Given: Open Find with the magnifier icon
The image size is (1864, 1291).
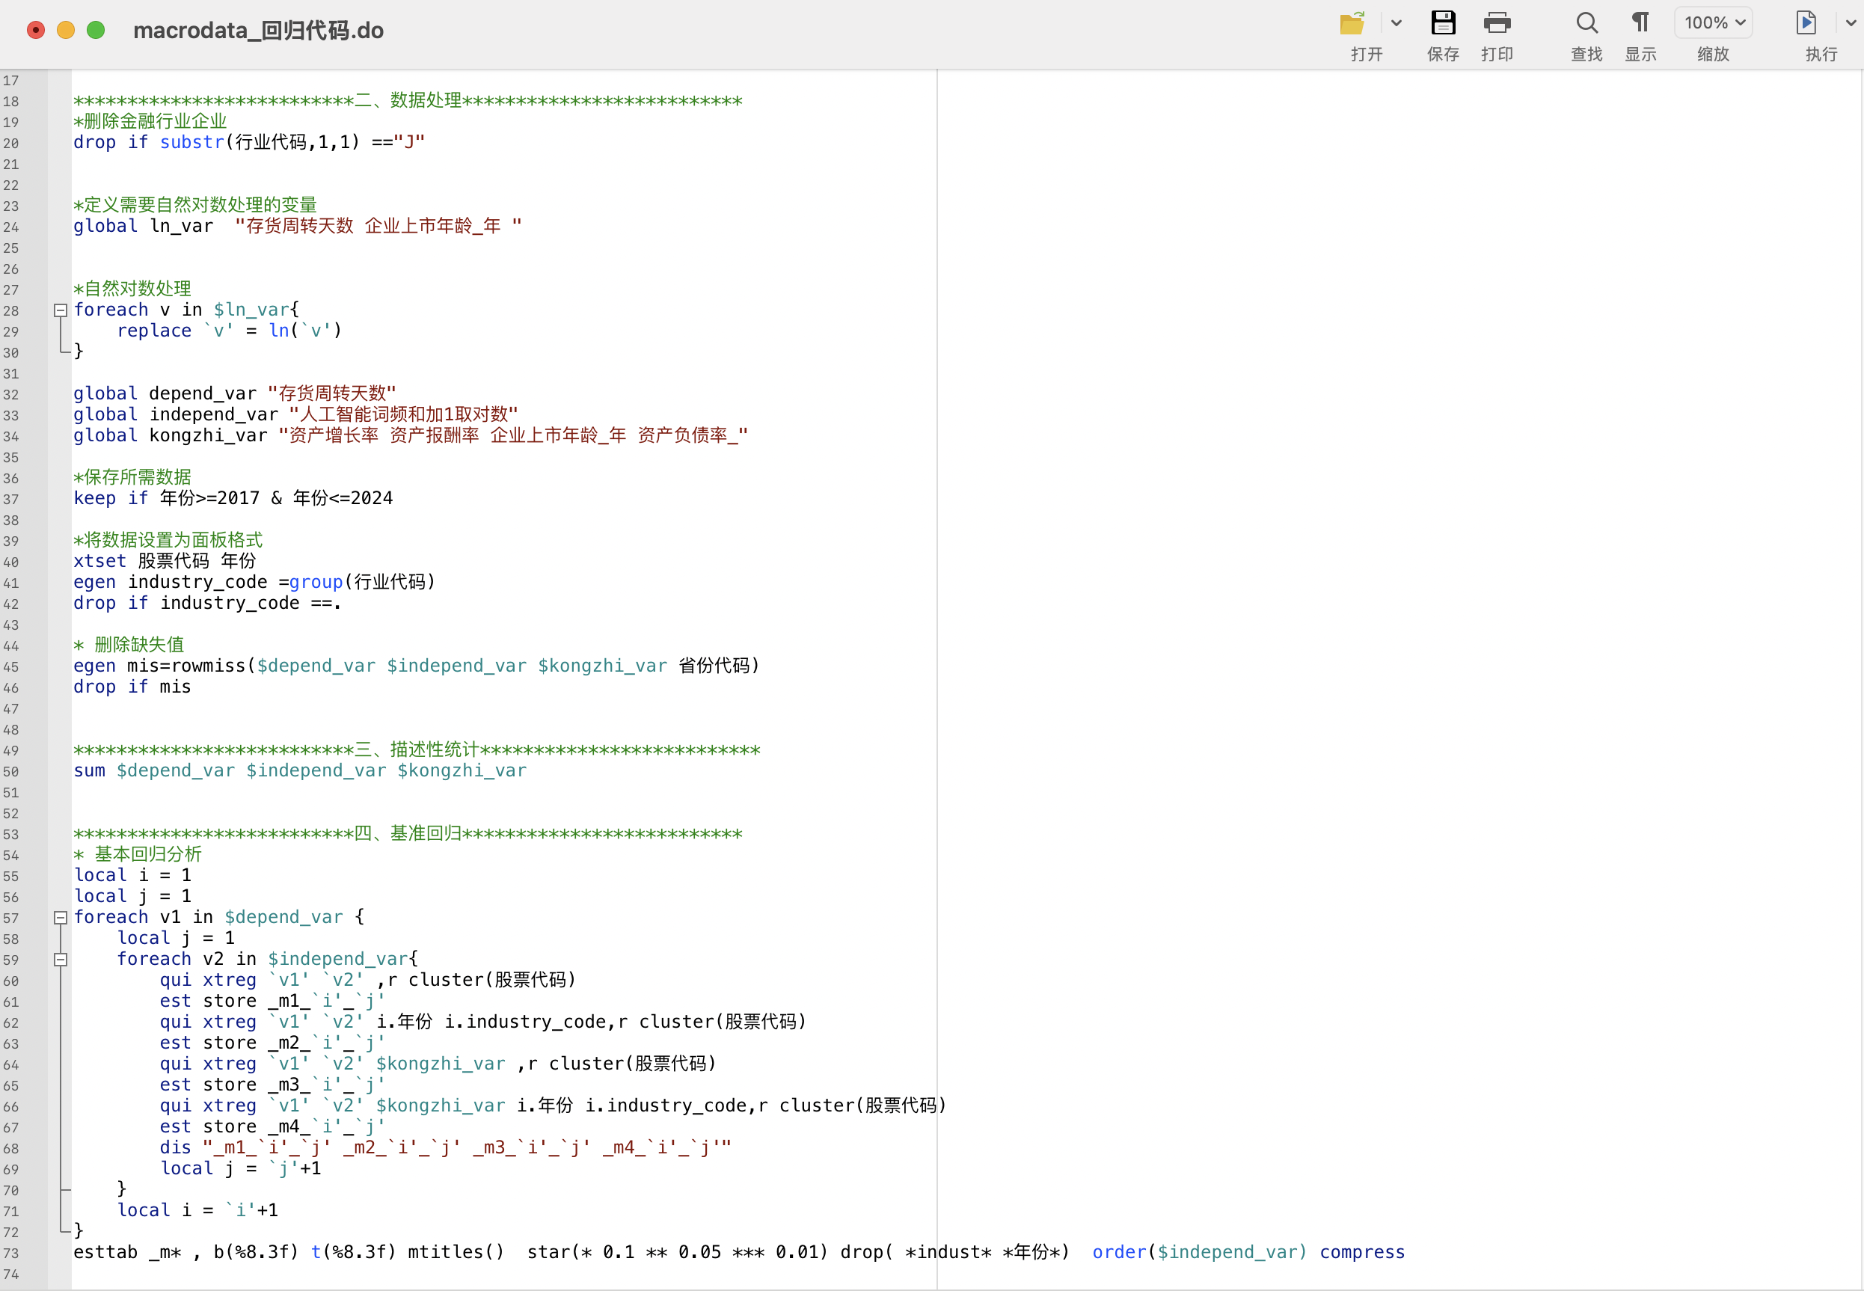Looking at the screenshot, I should (1586, 23).
